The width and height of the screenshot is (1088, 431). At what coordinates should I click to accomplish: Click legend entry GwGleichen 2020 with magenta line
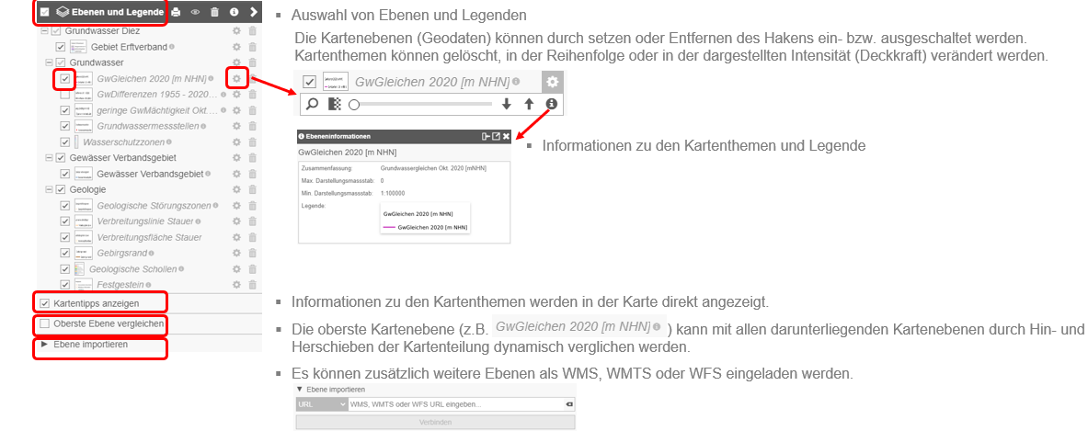(425, 227)
